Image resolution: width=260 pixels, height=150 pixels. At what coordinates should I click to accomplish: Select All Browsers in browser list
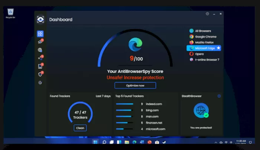click(x=200, y=31)
